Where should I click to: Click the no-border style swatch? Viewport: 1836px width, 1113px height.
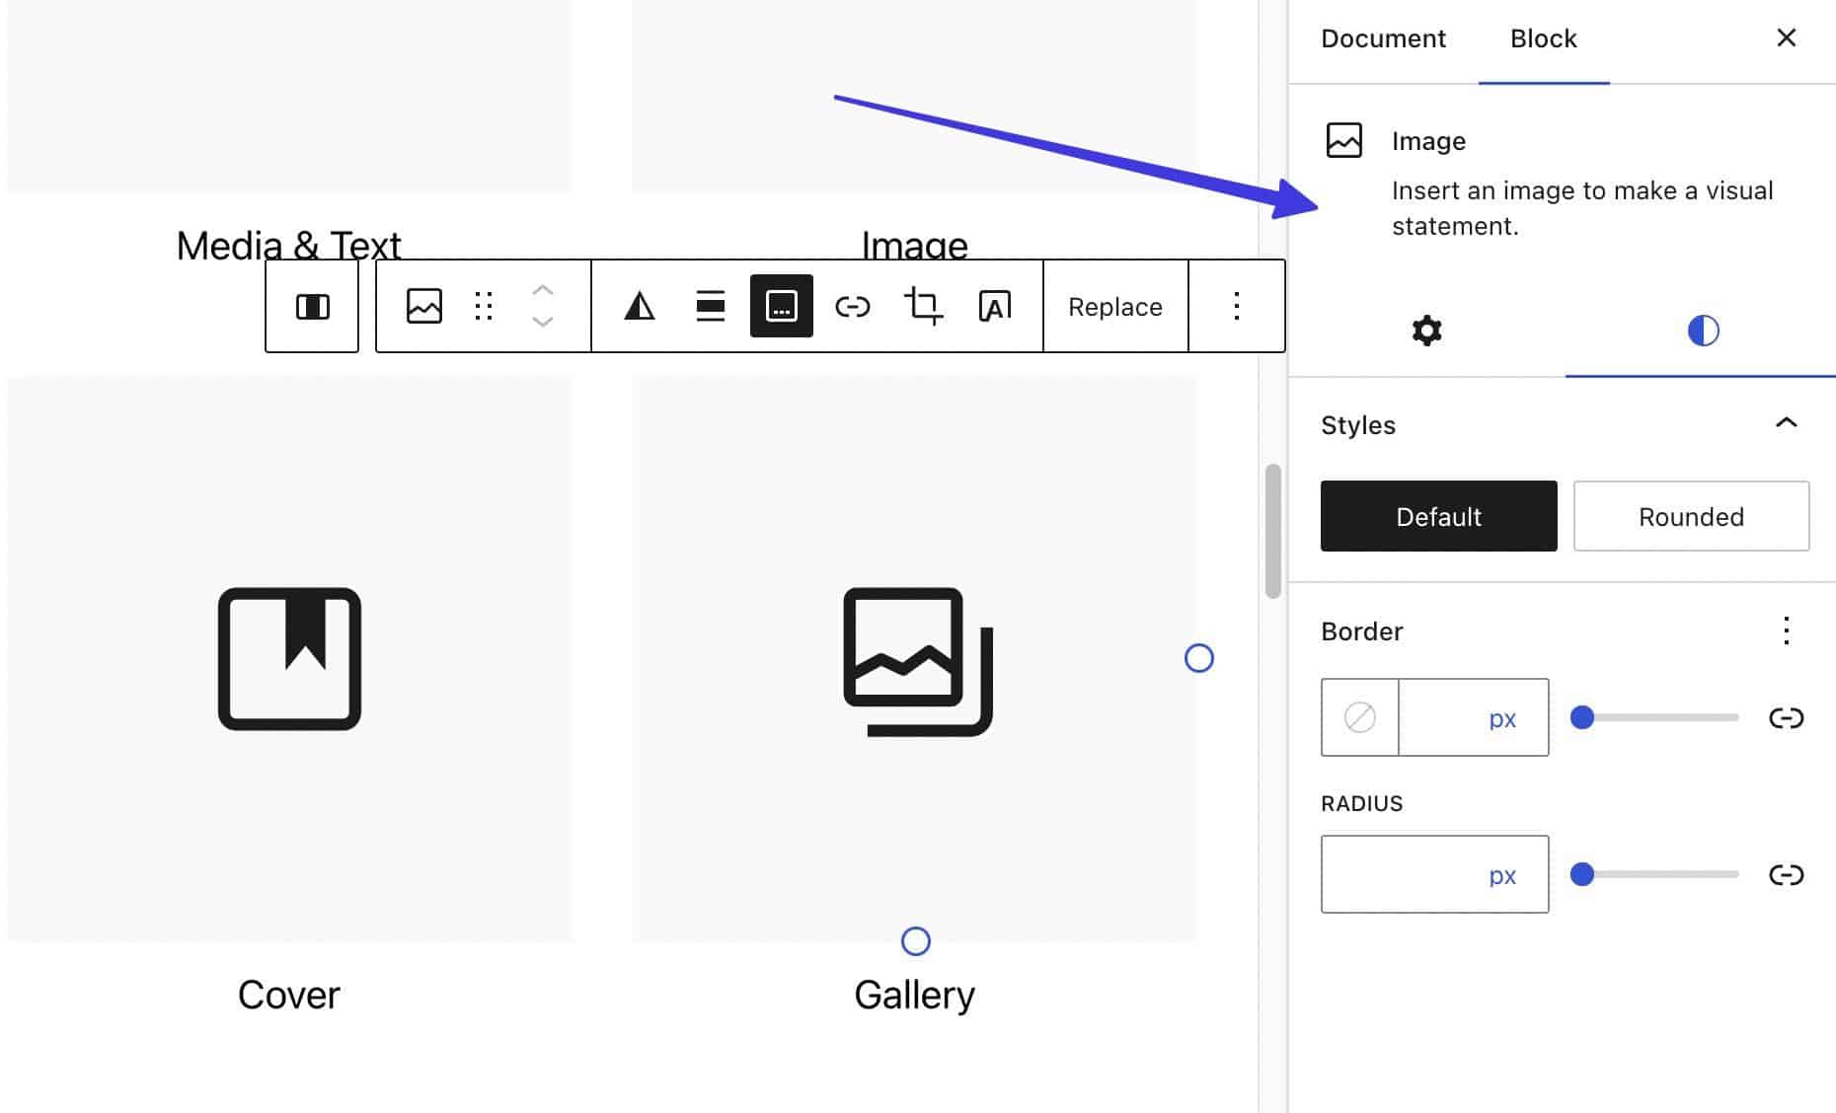1359,717
